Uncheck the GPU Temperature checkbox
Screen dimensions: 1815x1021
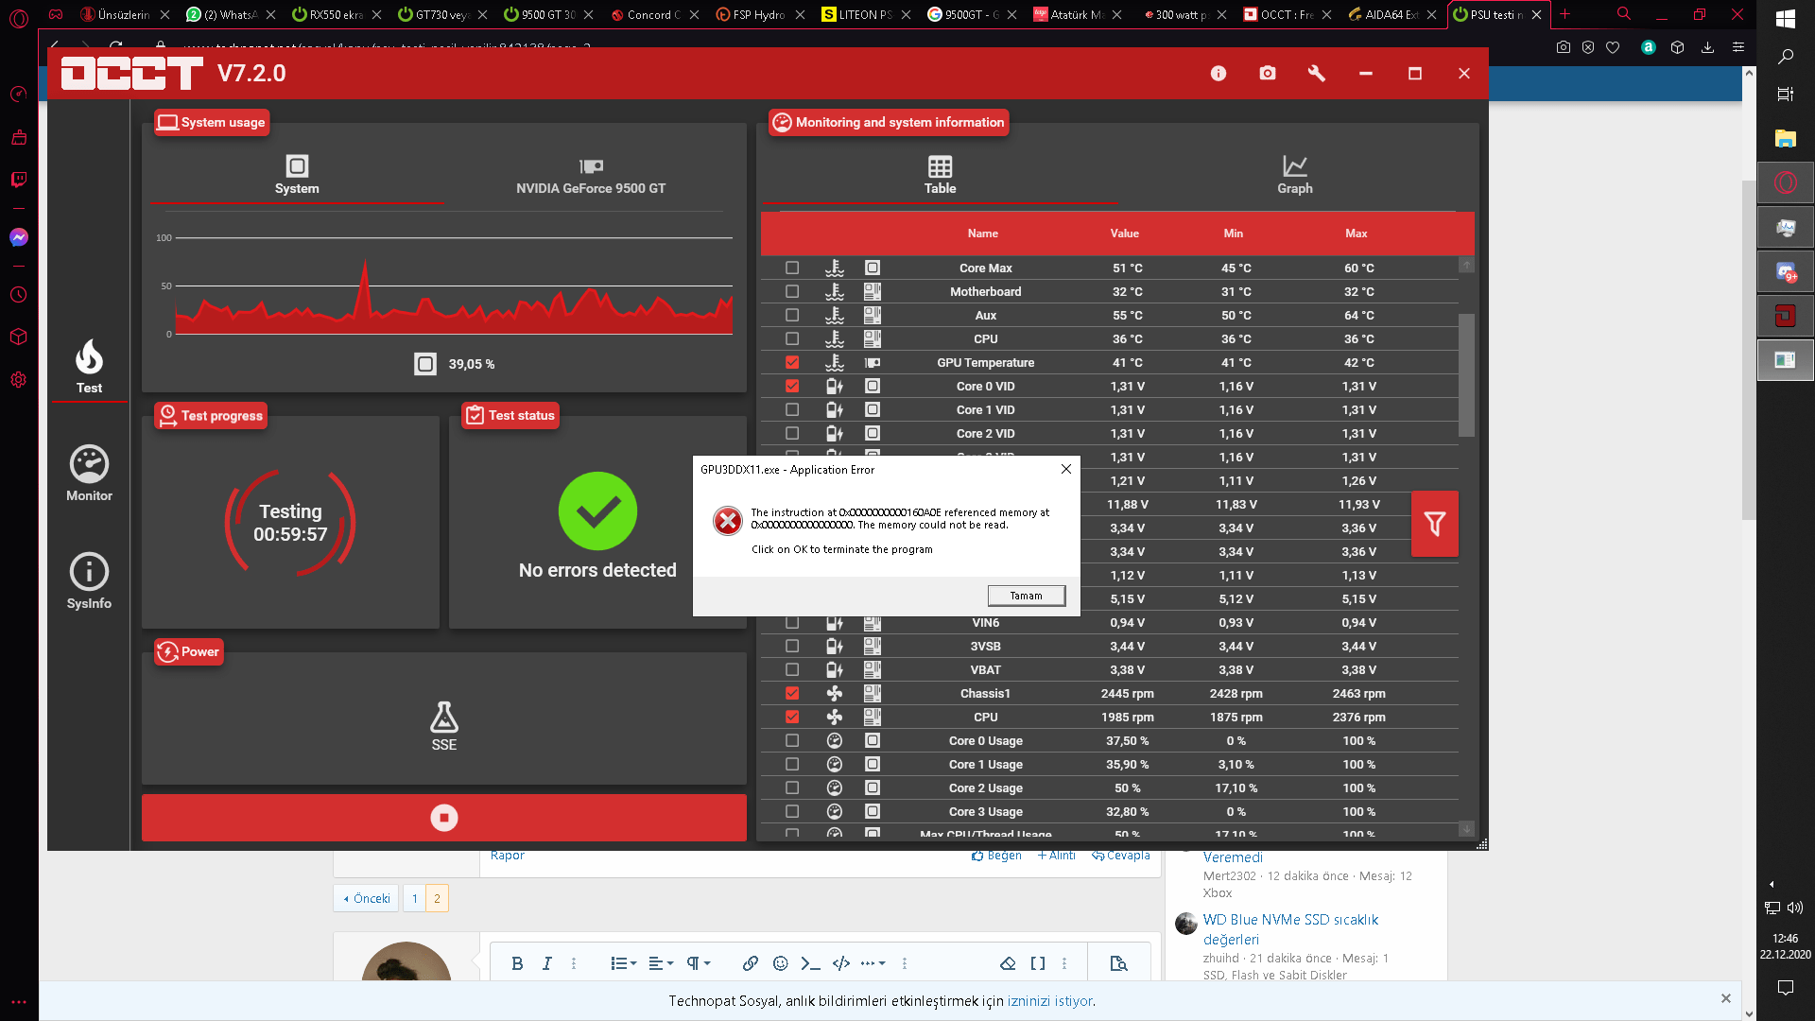[792, 363]
